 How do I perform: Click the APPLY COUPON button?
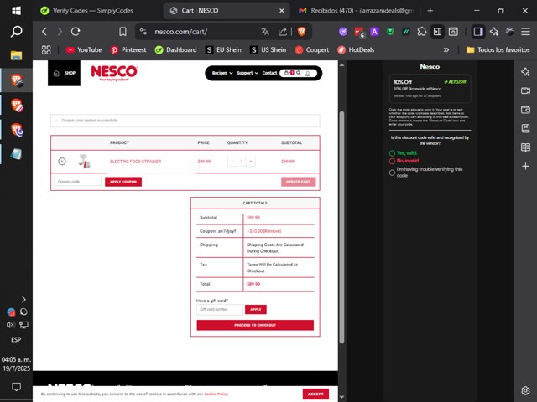pyautogui.click(x=123, y=182)
